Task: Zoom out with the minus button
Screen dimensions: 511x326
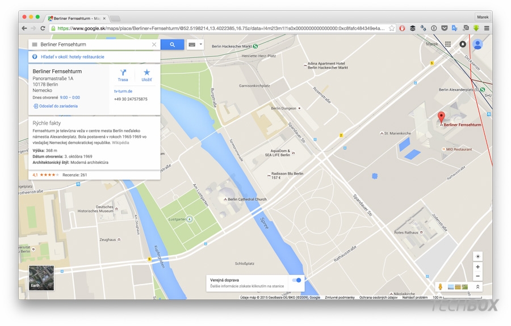Action: (x=478, y=276)
